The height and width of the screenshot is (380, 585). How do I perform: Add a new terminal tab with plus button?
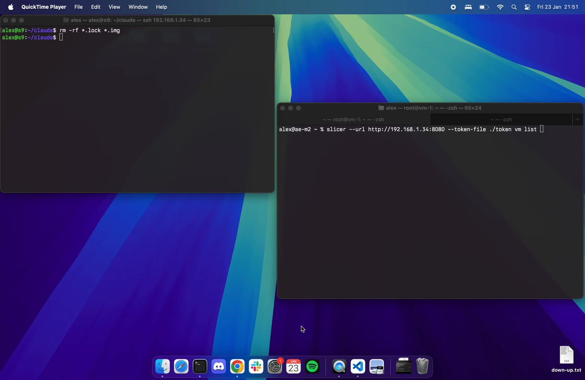click(x=578, y=119)
